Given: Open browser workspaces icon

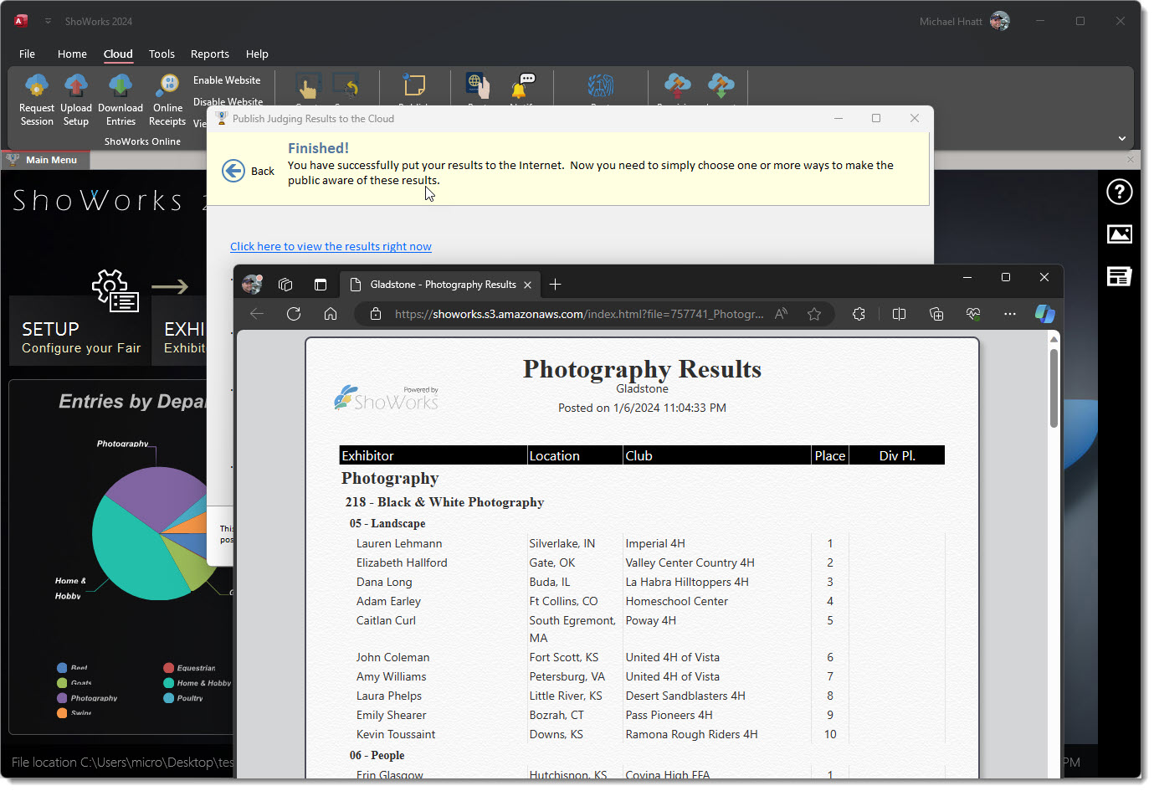Looking at the screenshot, I should click(x=285, y=285).
